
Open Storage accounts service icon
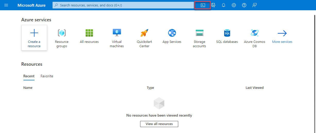200,33
